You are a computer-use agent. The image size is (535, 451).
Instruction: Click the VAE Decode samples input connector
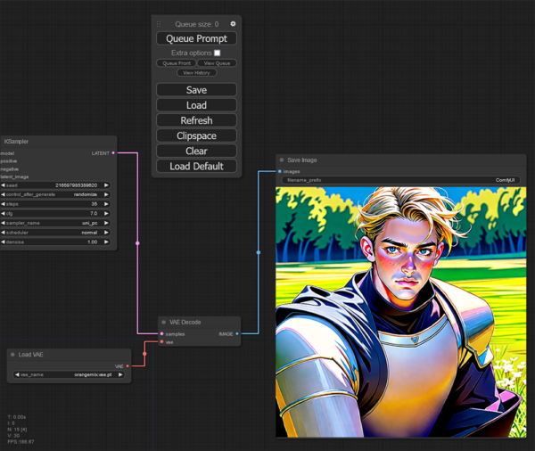coord(161,333)
